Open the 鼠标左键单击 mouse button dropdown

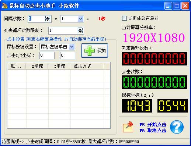coord(72,47)
